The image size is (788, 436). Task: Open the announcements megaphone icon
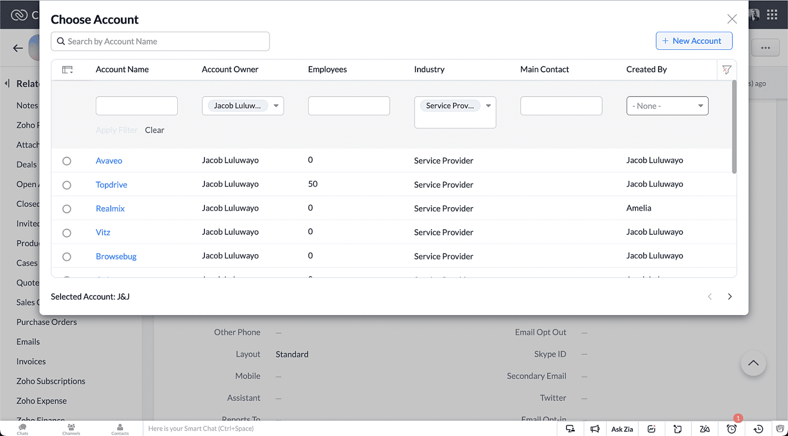click(595, 429)
